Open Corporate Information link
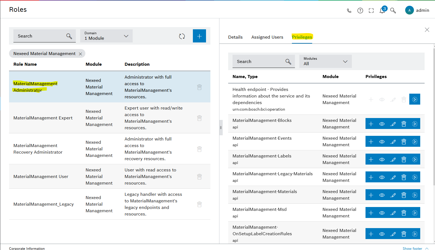 pos(27,248)
